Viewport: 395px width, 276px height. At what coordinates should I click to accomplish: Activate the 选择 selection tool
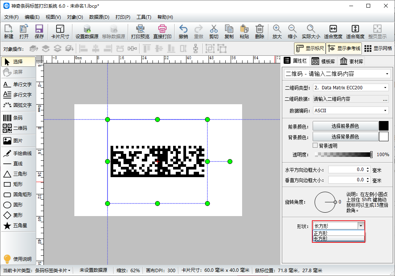18,61
